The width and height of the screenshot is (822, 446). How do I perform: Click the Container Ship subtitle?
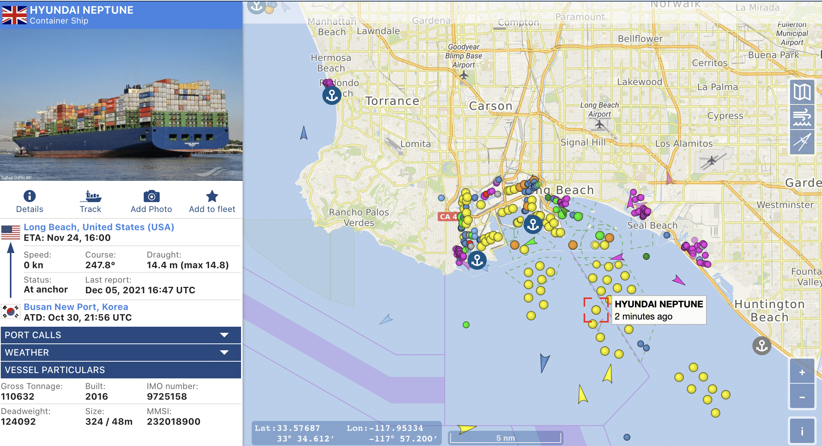[59, 21]
